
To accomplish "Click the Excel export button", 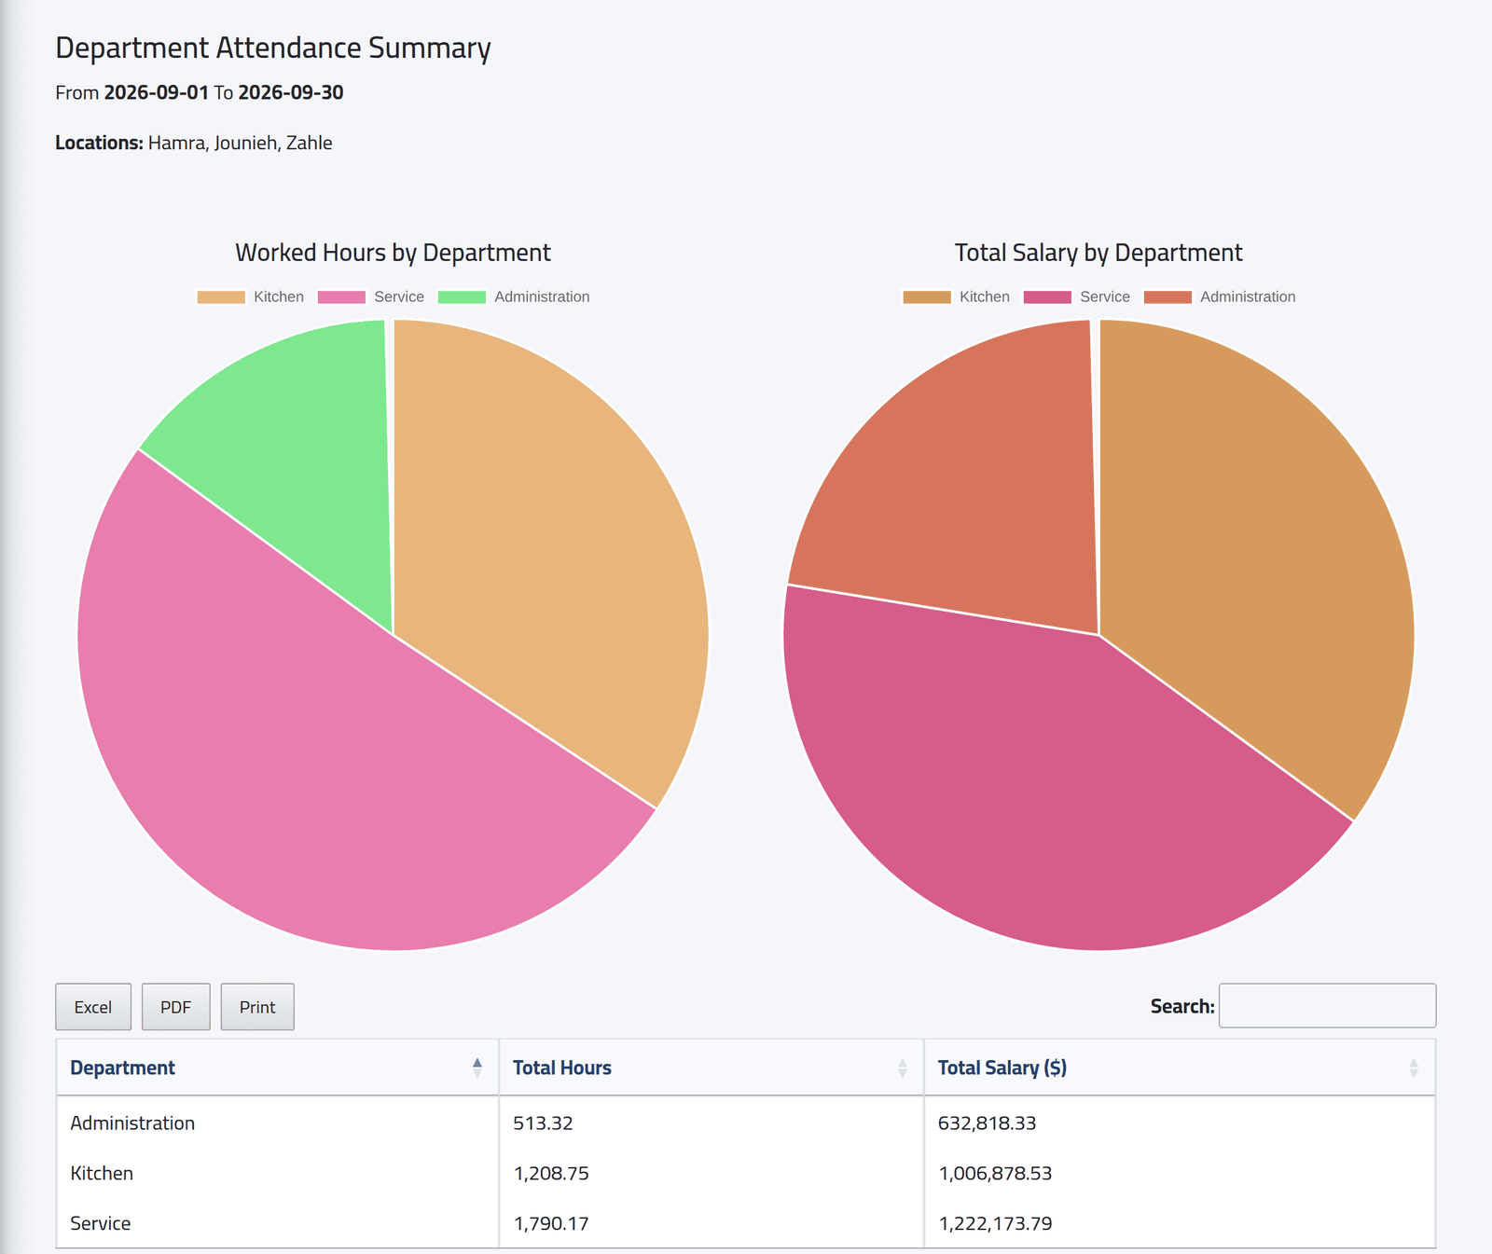I will pyautogui.click(x=93, y=1007).
